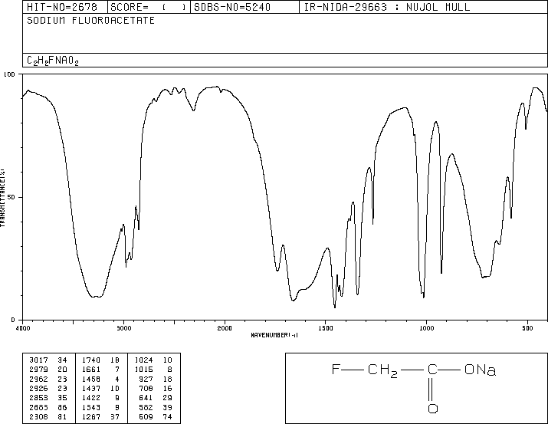Click the F atom in the structure
Screen dimensions: 548x424
336,369
